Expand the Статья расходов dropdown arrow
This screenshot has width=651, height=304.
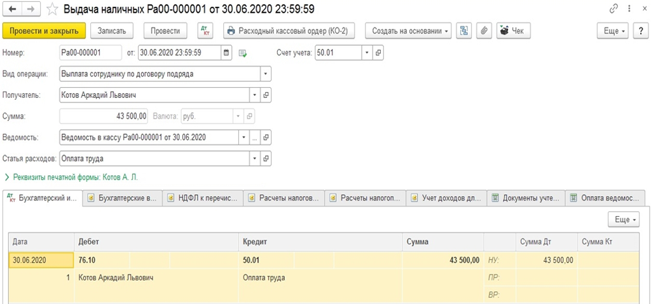[255, 158]
